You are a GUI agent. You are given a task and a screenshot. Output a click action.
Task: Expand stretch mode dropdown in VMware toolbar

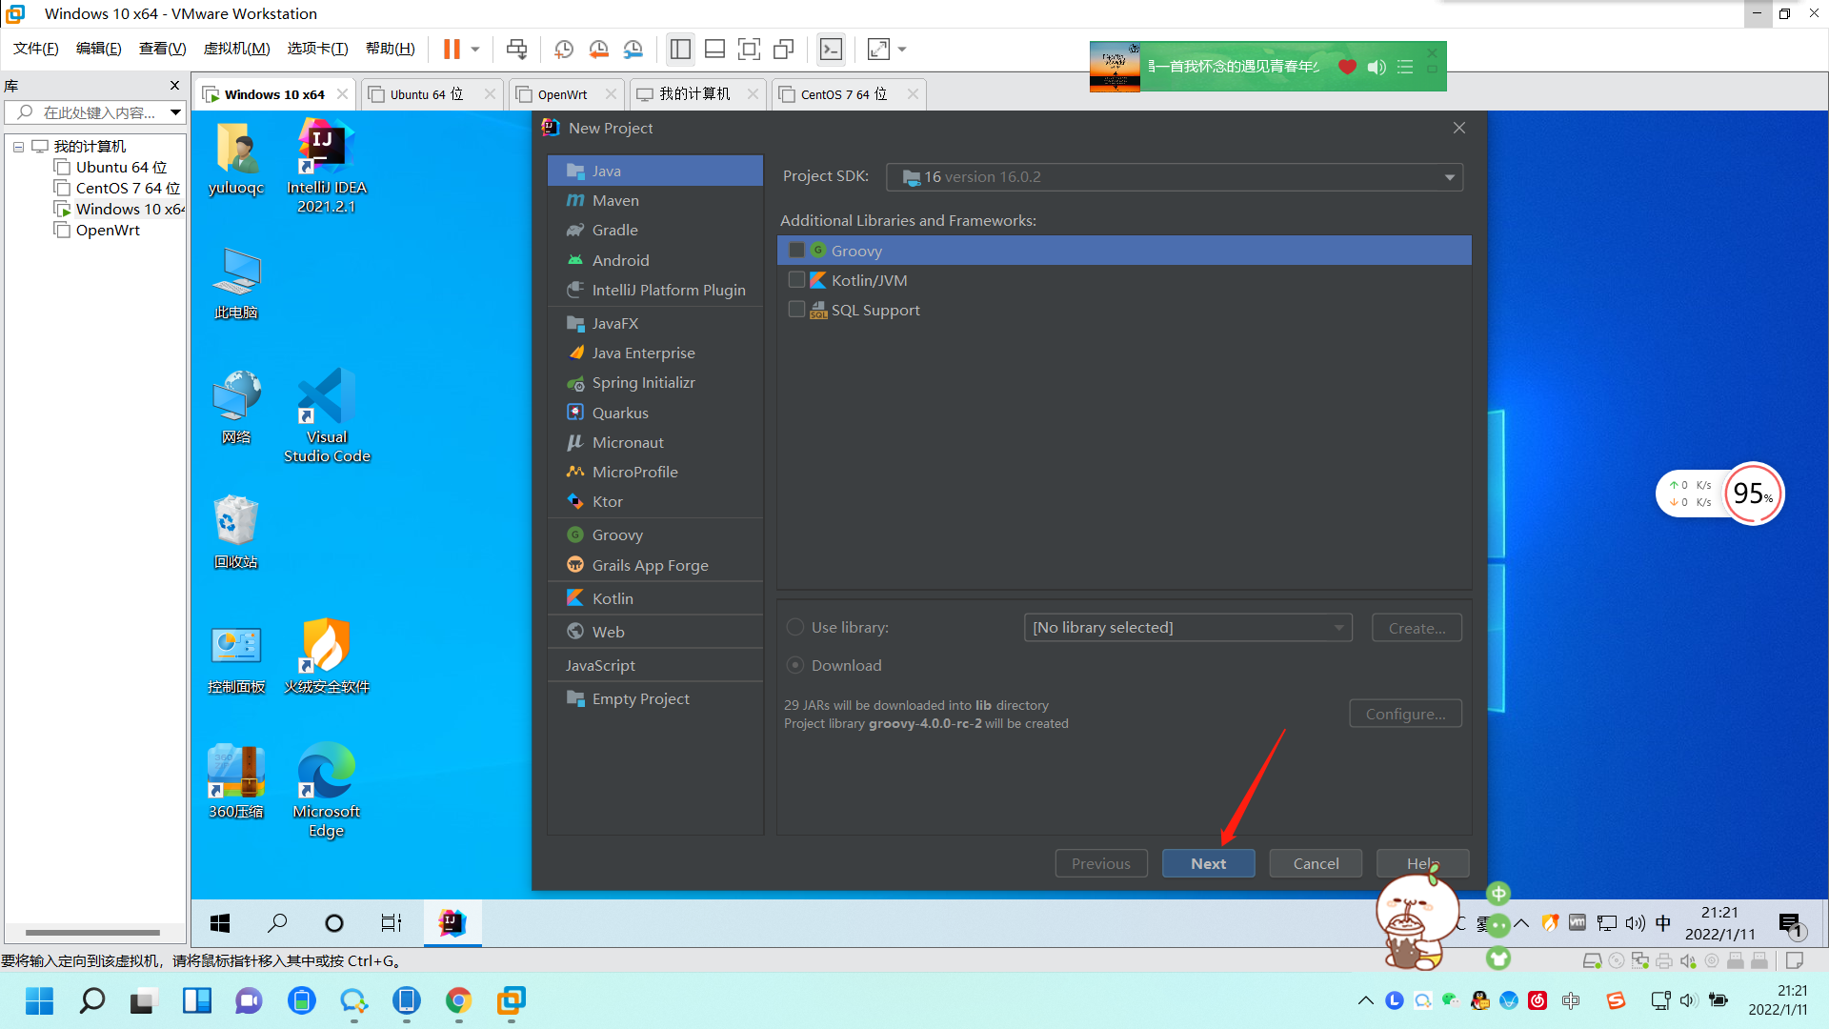902,49
